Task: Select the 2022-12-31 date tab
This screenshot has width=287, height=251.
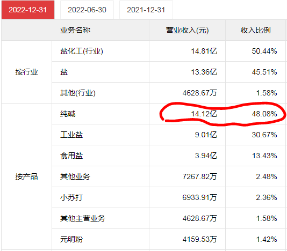Action: pos(28,10)
